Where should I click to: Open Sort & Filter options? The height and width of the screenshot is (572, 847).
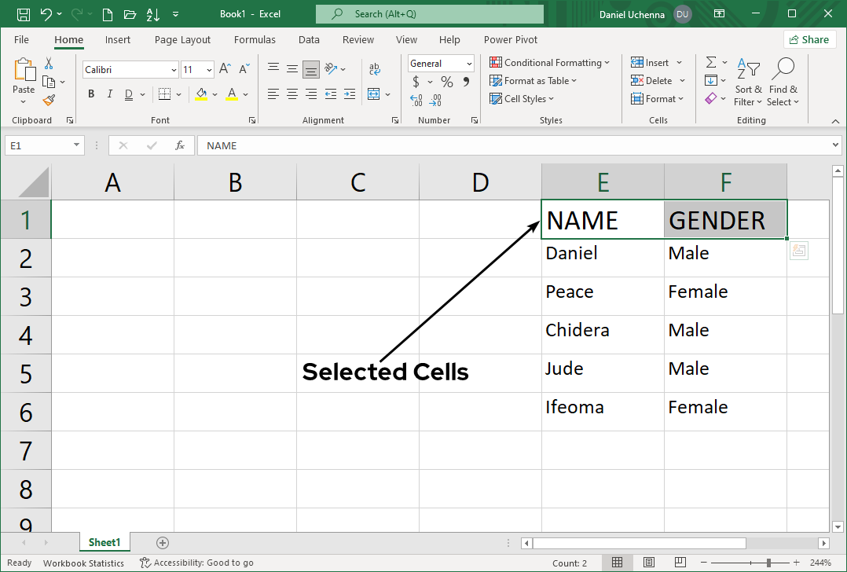[748, 81]
